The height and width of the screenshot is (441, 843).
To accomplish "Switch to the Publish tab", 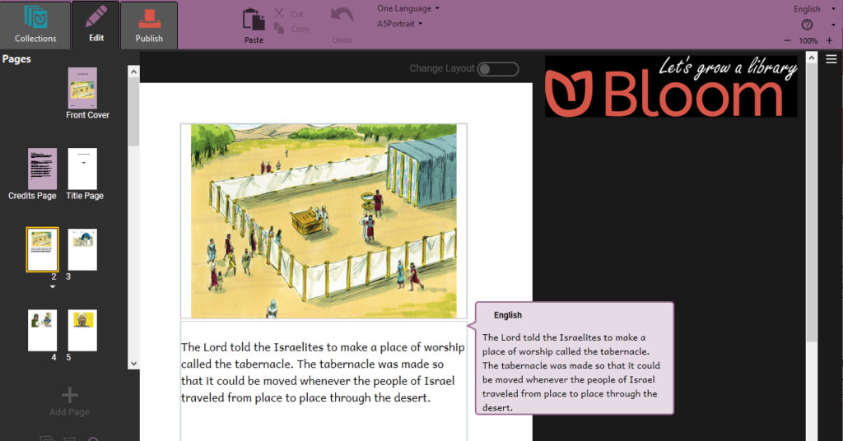I will pyautogui.click(x=149, y=24).
